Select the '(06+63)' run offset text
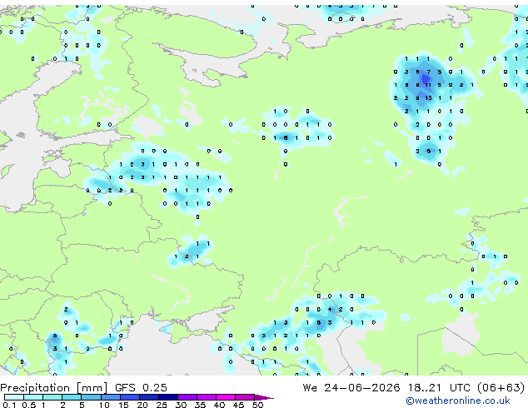This screenshot has height=408, width=528. [501, 388]
